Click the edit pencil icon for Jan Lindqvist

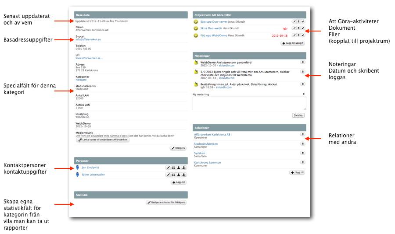[168, 168]
